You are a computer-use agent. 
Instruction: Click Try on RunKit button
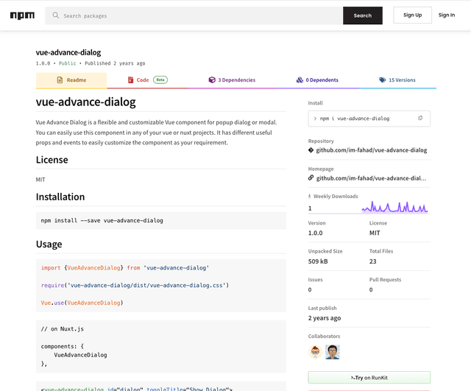369,377
